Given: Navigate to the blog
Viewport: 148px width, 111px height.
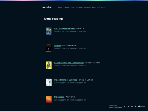Looking at the screenshot, I should 94,7.
